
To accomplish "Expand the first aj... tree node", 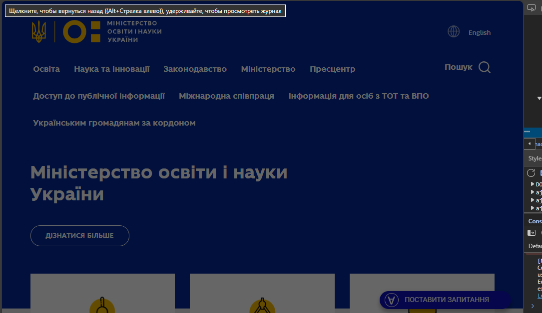I will [x=533, y=192].
